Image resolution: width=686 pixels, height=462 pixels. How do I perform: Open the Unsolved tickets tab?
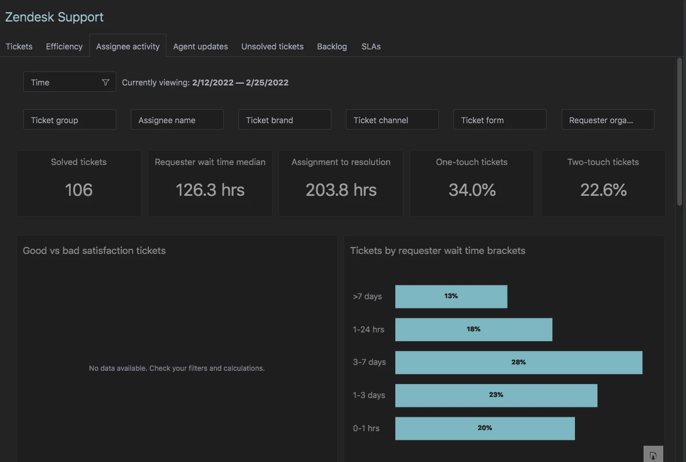(x=273, y=46)
